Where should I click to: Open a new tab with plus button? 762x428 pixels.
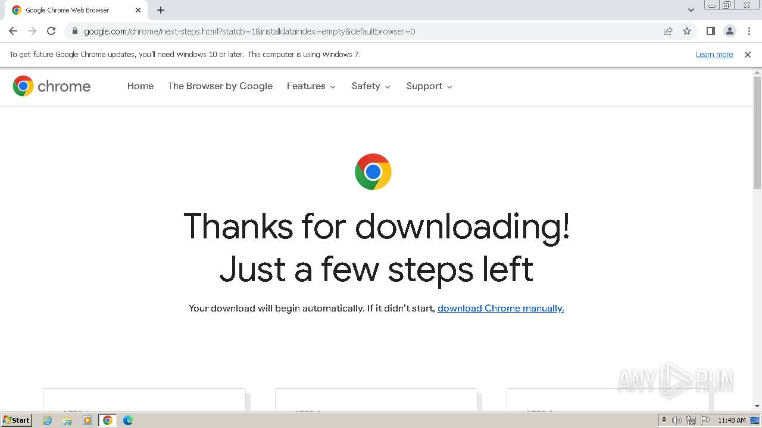click(161, 10)
